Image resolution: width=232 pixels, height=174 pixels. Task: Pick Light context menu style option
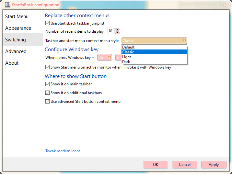click(154, 57)
